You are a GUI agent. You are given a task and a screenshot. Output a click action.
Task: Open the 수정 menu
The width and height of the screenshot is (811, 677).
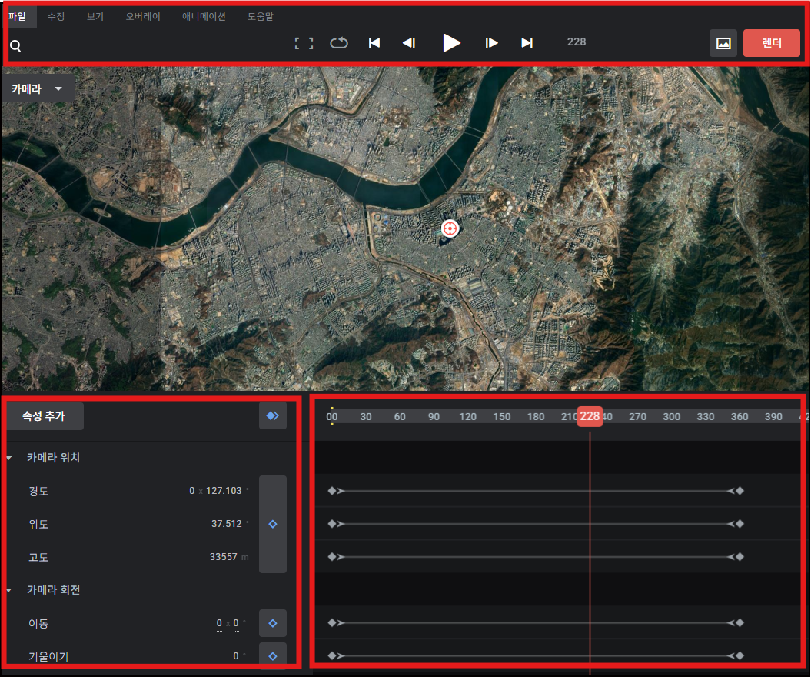56,17
